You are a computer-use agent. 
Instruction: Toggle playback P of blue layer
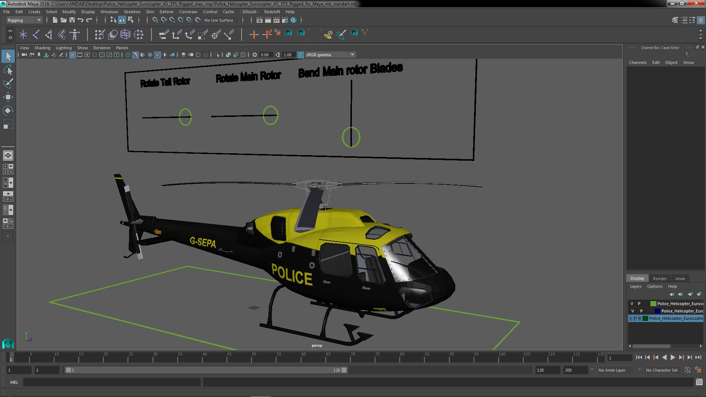coord(641,311)
